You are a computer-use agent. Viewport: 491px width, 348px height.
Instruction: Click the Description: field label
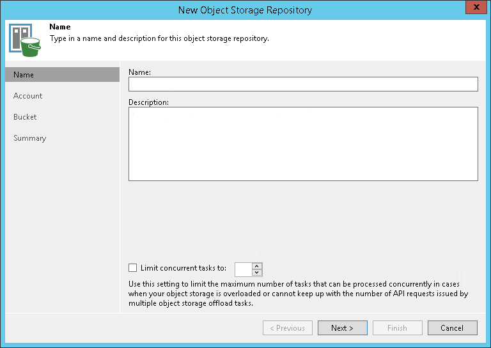point(148,102)
